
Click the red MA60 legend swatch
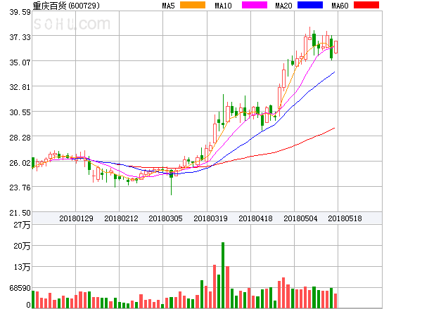366,5
